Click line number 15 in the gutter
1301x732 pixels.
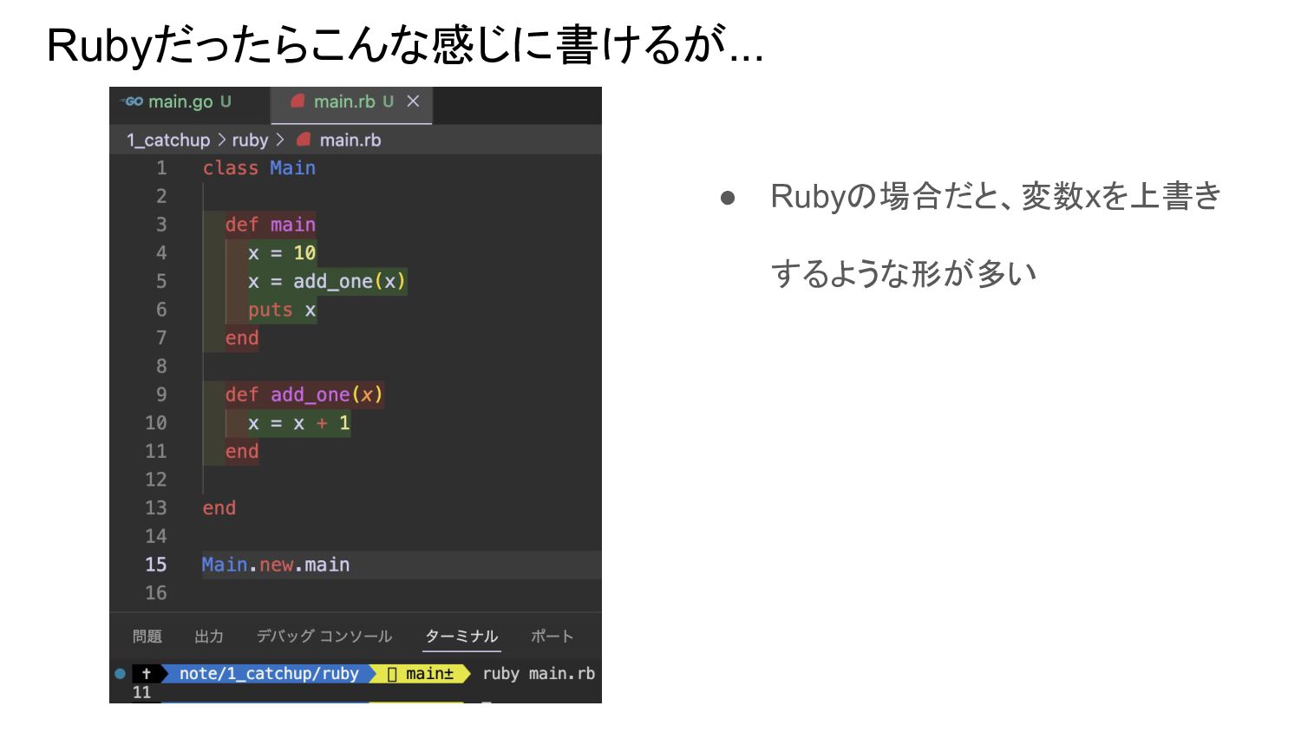(x=156, y=565)
